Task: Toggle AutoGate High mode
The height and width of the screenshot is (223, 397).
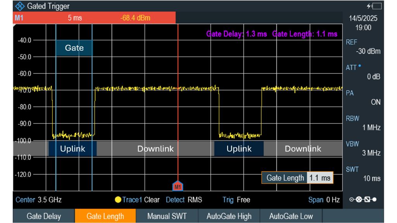Action: click(228, 216)
